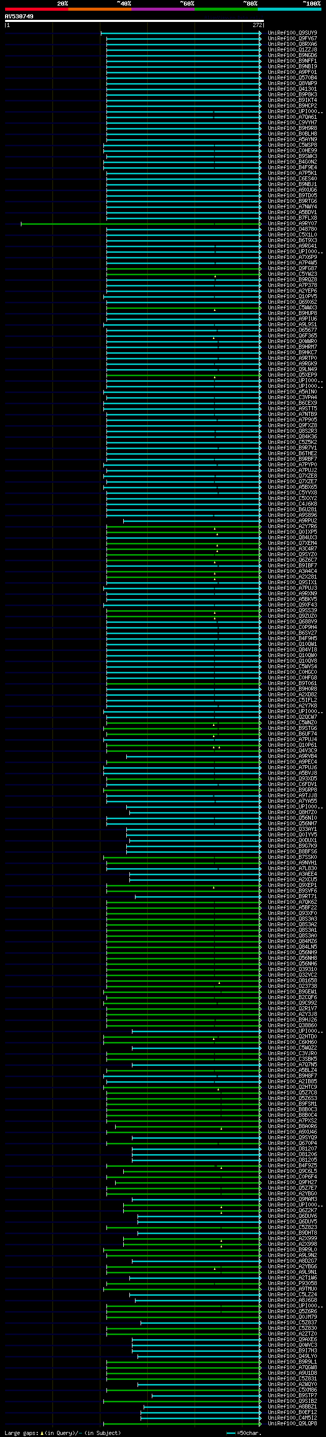Select the hit label UniRef100_B9STG6

(x=292, y=728)
